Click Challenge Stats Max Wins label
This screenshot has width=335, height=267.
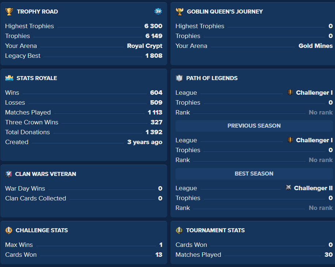click(x=19, y=245)
